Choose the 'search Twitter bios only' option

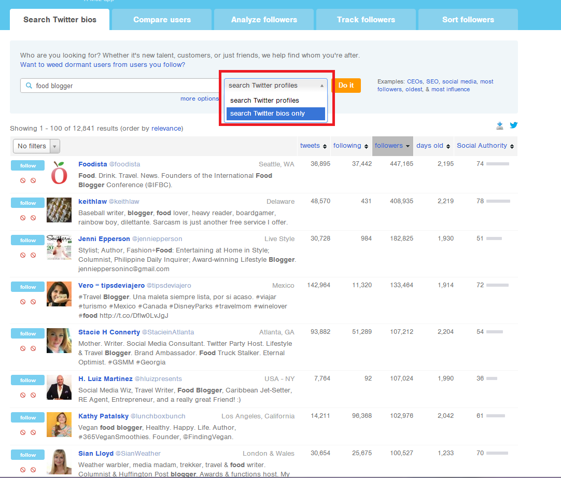coord(275,114)
